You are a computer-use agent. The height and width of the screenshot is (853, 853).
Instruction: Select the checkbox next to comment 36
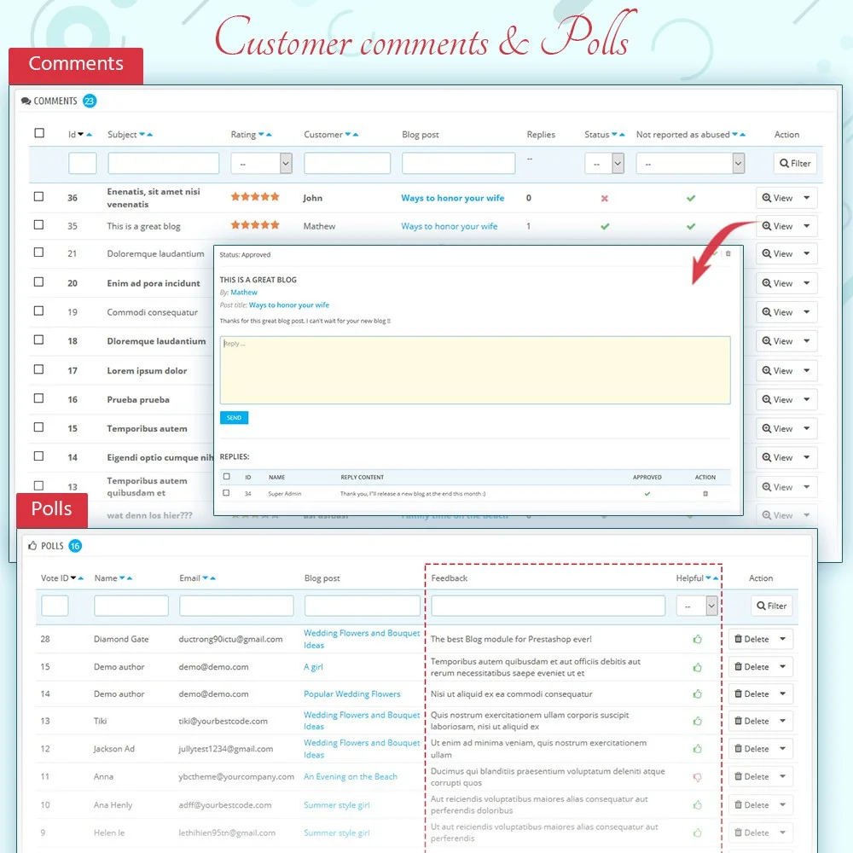[38, 197]
